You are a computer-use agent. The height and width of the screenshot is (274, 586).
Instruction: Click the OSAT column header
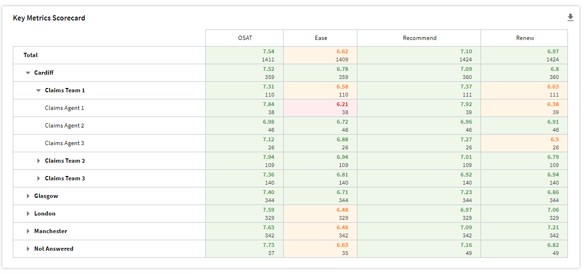[245, 38]
